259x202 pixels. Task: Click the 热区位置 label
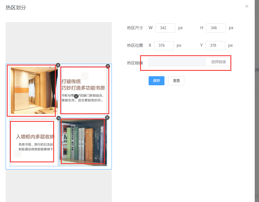(x=135, y=45)
